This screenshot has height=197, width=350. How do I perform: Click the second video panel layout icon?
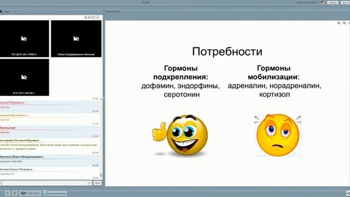pos(89,18)
